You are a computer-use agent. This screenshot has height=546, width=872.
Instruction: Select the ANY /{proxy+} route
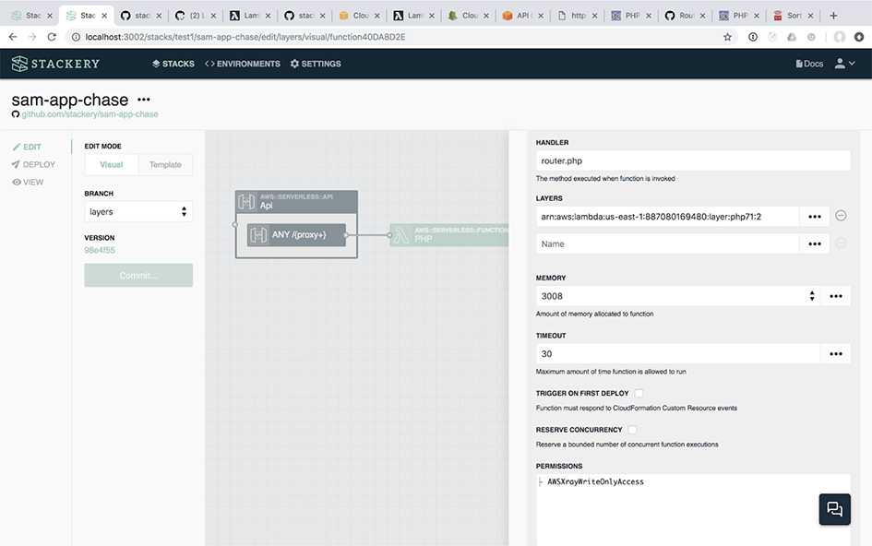tap(296, 234)
